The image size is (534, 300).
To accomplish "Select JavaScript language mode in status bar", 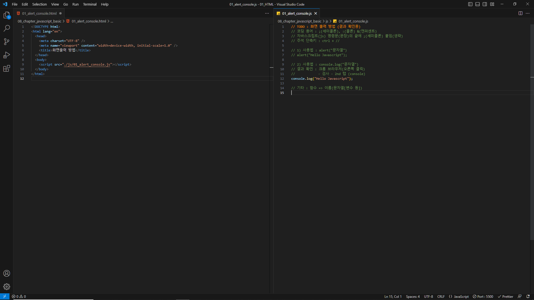I will pos(461,296).
